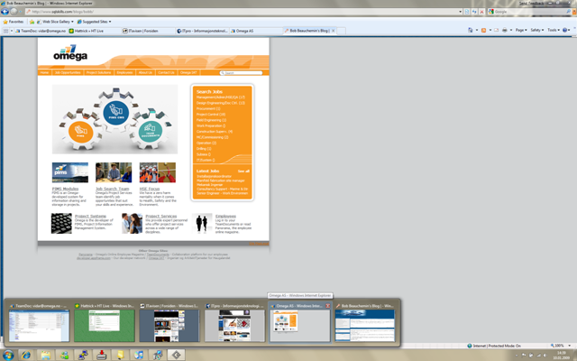Viewport: 577px width, 361px height.
Task: Open Job Opportunities in site navigation
Action: tap(69, 72)
